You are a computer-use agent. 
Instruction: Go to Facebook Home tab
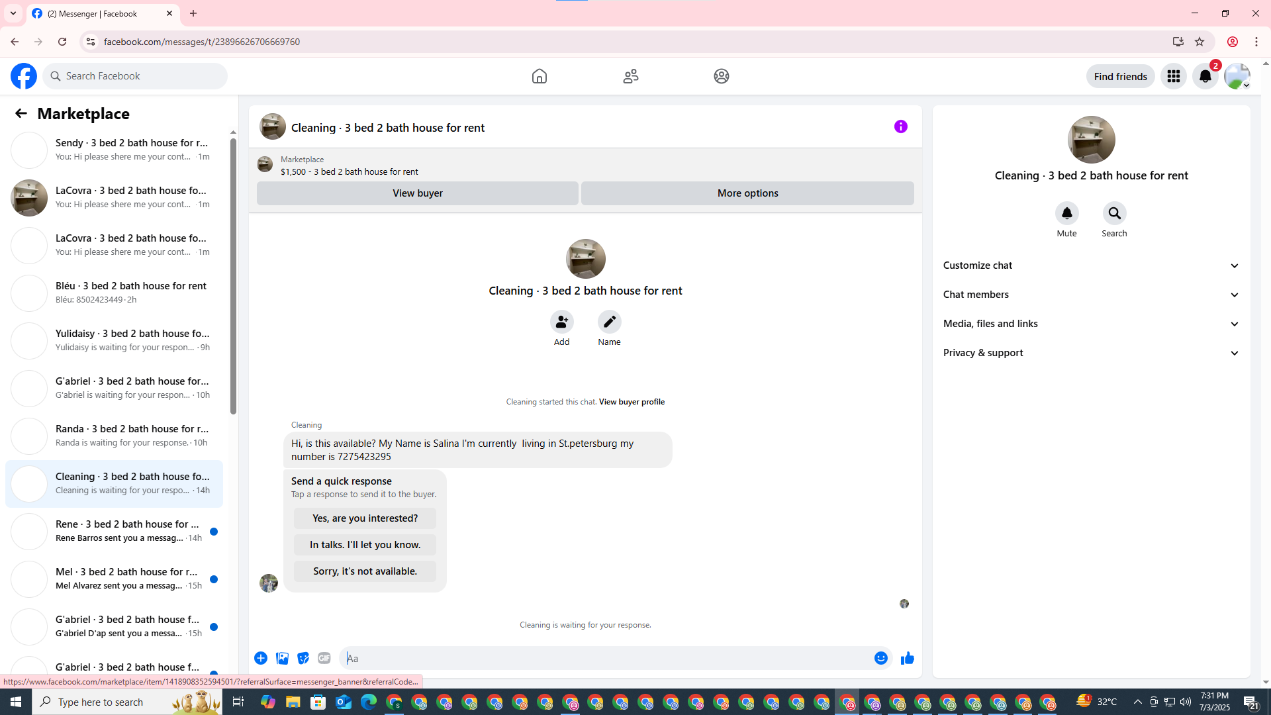pyautogui.click(x=539, y=76)
